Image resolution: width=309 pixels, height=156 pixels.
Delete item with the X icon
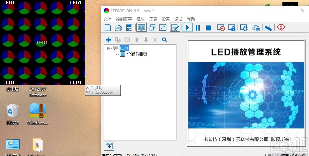pos(155,40)
